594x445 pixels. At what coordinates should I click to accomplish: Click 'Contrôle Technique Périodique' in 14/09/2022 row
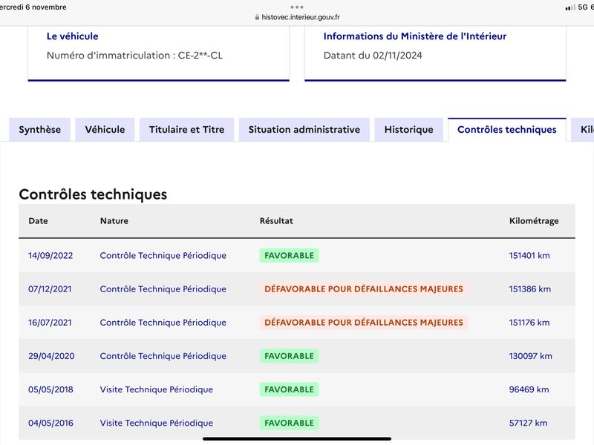point(163,255)
